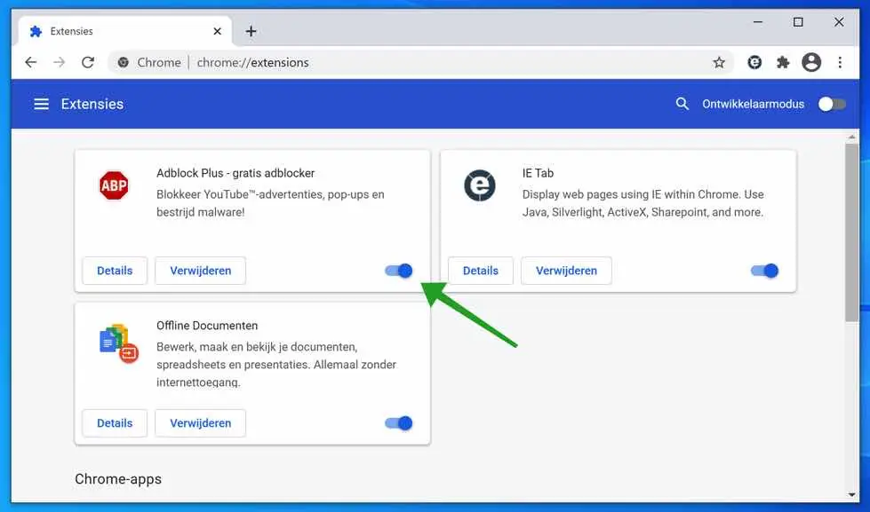Select the Extensies browser tab
The height and width of the screenshot is (512, 870).
124,32
